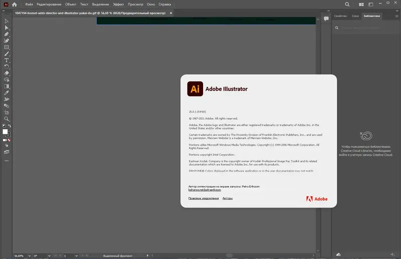Open the Справка menu

pyautogui.click(x=165, y=5)
